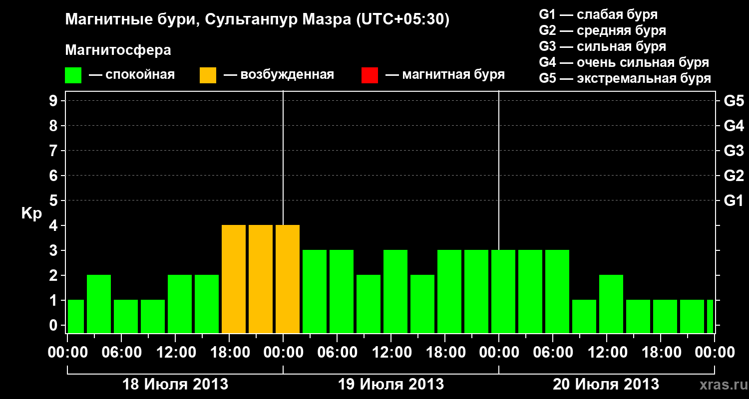Image resolution: width=749 pixels, height=399 pixels.
Task: Click the '— магнитная буря' legend label
Action: 445,75
